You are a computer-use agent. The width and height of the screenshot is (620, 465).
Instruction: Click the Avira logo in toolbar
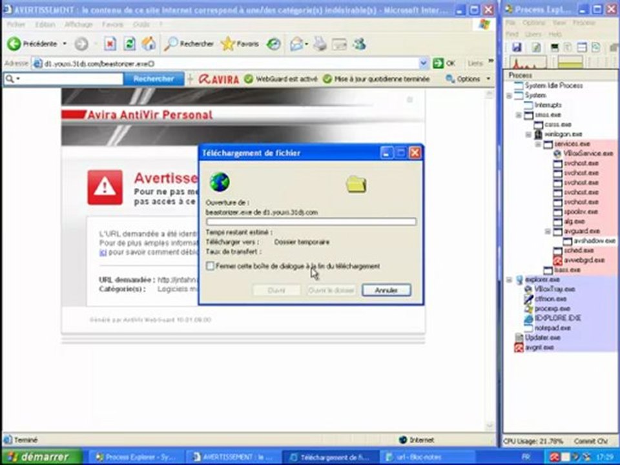point(219,79)
